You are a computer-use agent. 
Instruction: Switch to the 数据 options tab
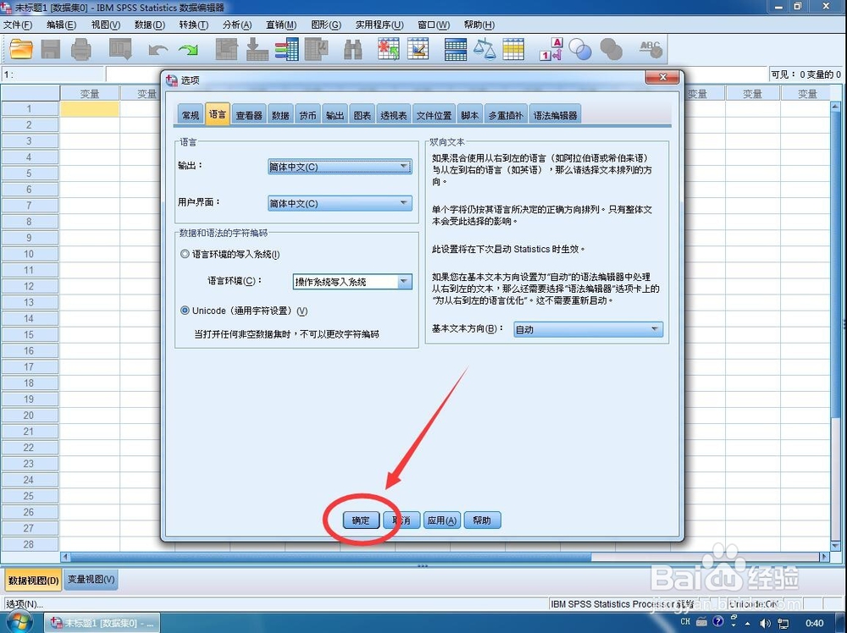280,115
